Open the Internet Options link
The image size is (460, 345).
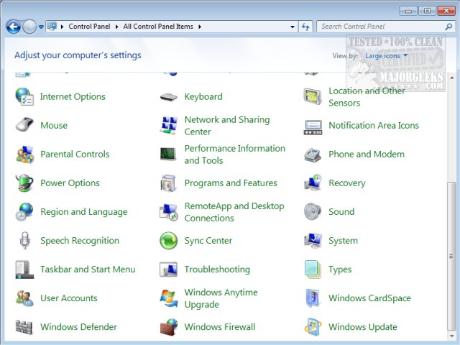coord(73,96)
